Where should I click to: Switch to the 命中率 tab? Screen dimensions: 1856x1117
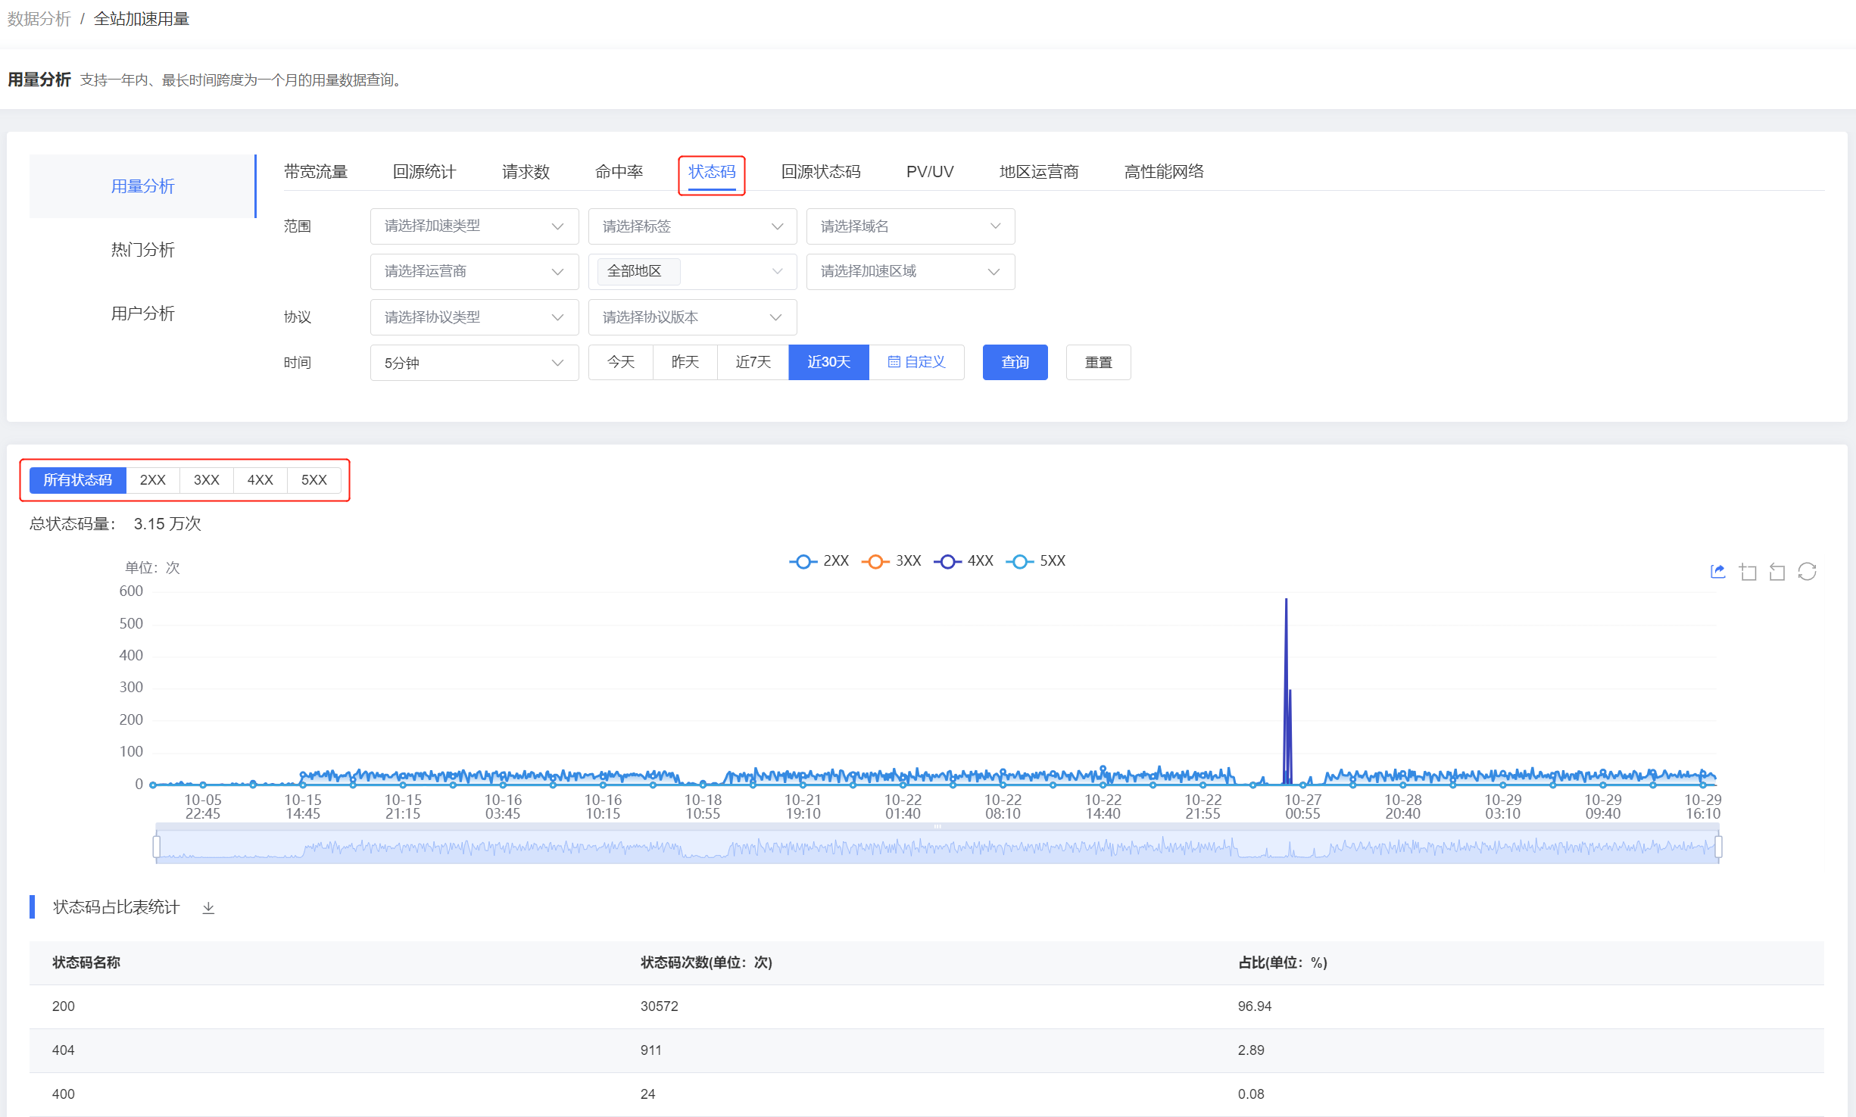(619, 172)
